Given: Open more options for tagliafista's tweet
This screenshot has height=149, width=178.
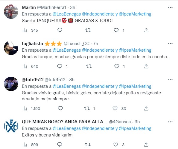Looking at the screenshot, I should [x=170, y=44].
